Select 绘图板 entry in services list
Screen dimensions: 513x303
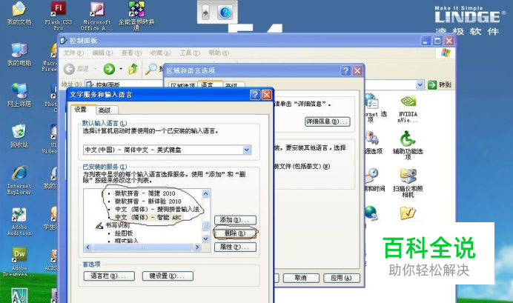124,233
